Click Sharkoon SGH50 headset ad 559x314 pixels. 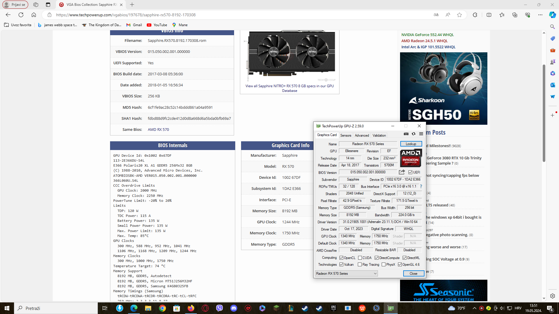click(443, 88)
